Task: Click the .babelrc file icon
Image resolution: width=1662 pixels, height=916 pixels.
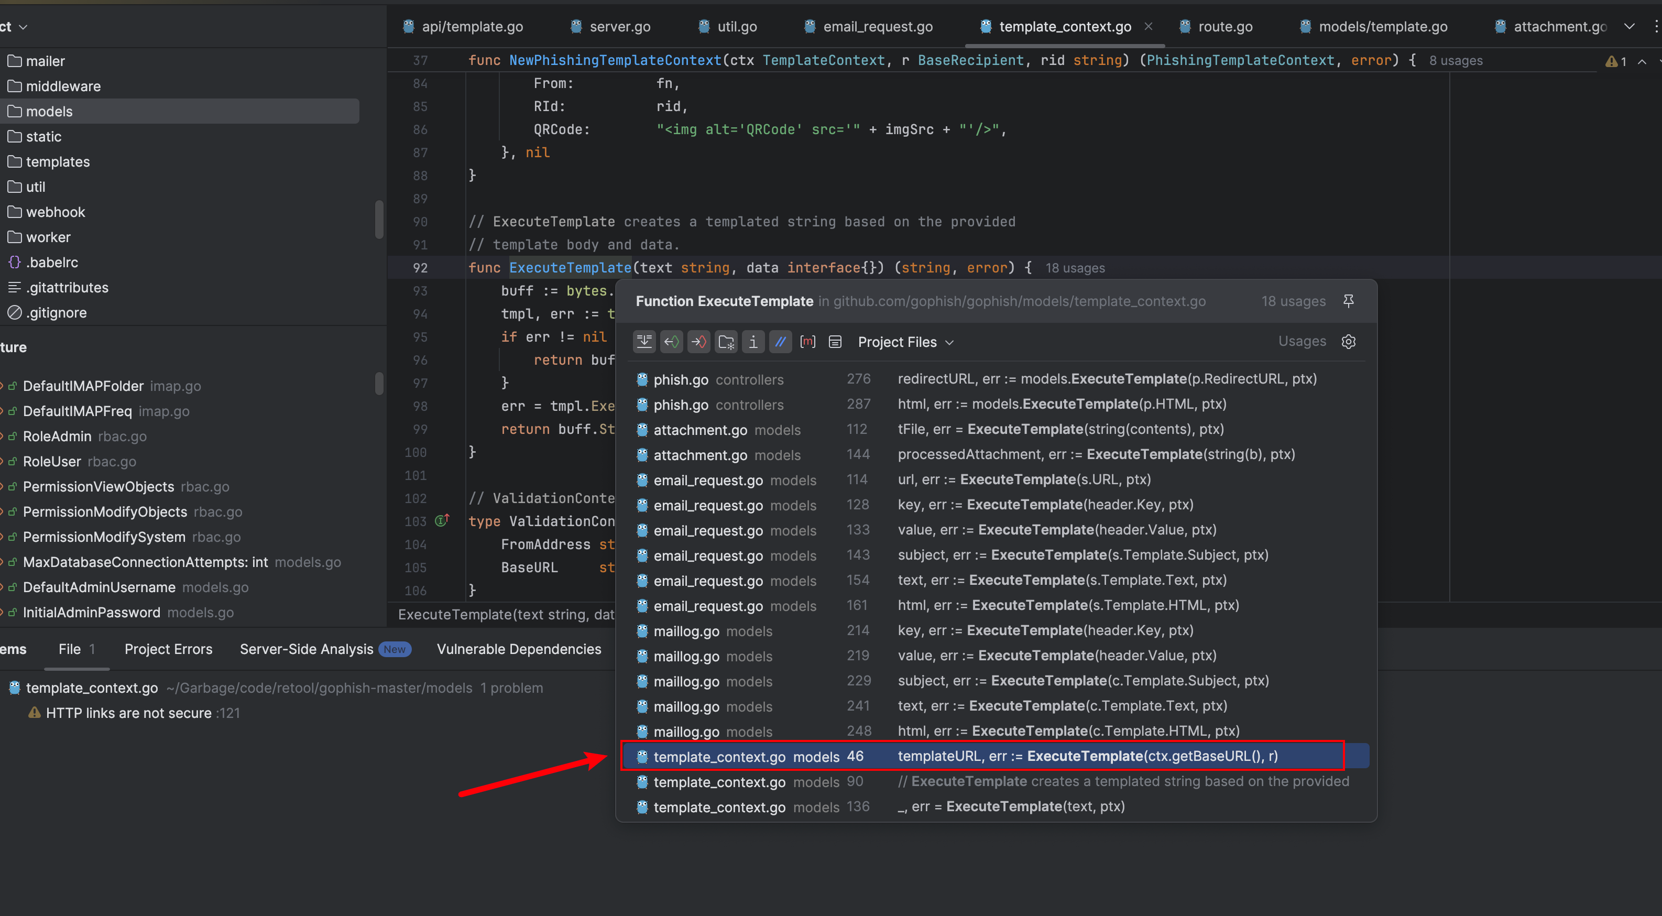Action: (14, 263)
